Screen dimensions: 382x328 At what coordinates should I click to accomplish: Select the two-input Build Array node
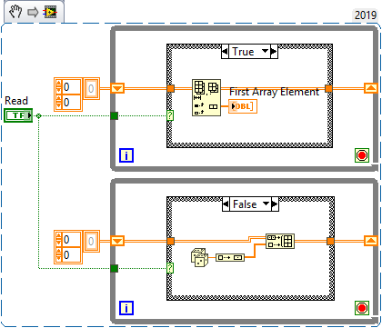pos(280,241)
